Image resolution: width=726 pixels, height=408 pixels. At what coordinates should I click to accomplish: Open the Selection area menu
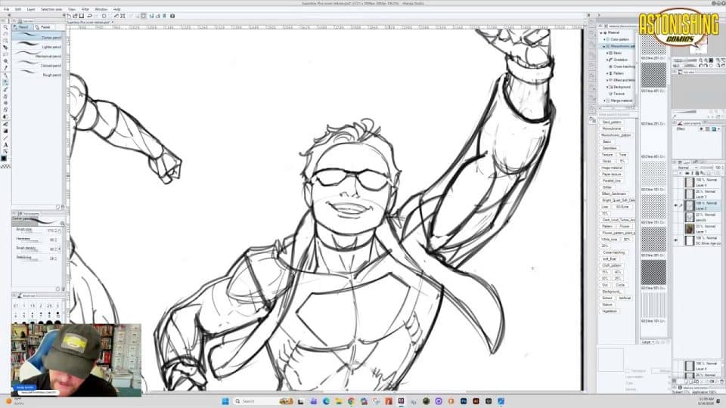coord(51,9)
